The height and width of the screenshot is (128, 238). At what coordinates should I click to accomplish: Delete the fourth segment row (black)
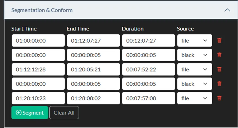pyautogui.click(x=220, y=84)
